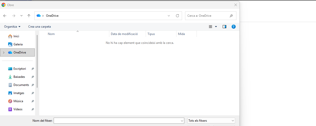This screenshot has width=316, height=126.
Task: Close the Obre dialog
Action: pos(236,5)
